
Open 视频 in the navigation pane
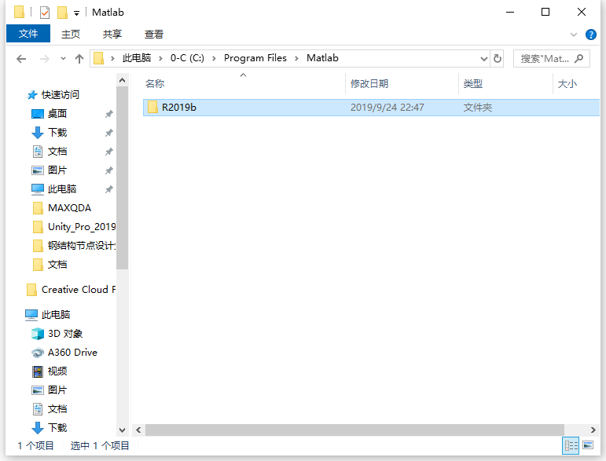pos(57,371)
